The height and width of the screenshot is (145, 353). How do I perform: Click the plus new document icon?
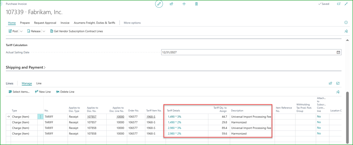click(x=184, y=4)
